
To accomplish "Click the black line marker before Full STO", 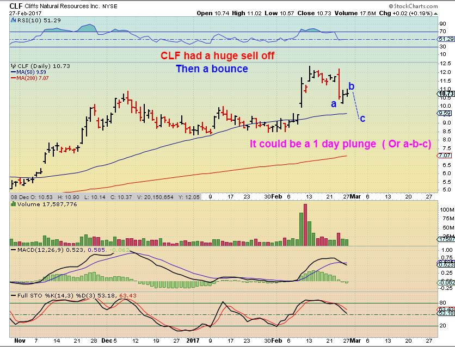I will point(14,296).
